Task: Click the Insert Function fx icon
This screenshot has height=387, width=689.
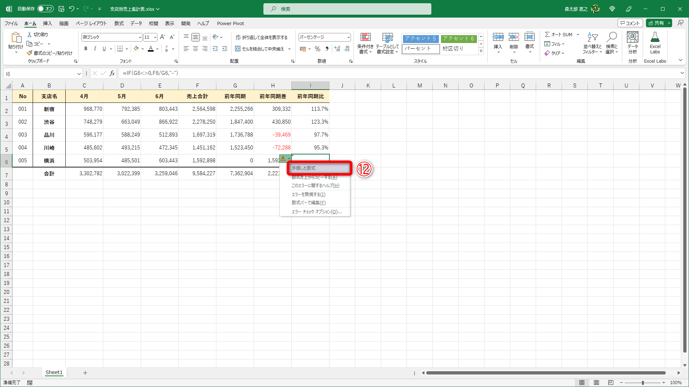Action: point(112,73)
